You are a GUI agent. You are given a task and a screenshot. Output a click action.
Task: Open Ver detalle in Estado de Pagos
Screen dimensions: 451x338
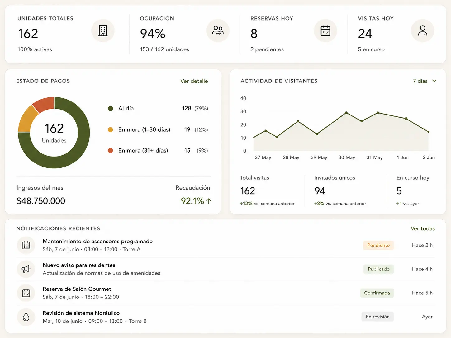194,81
